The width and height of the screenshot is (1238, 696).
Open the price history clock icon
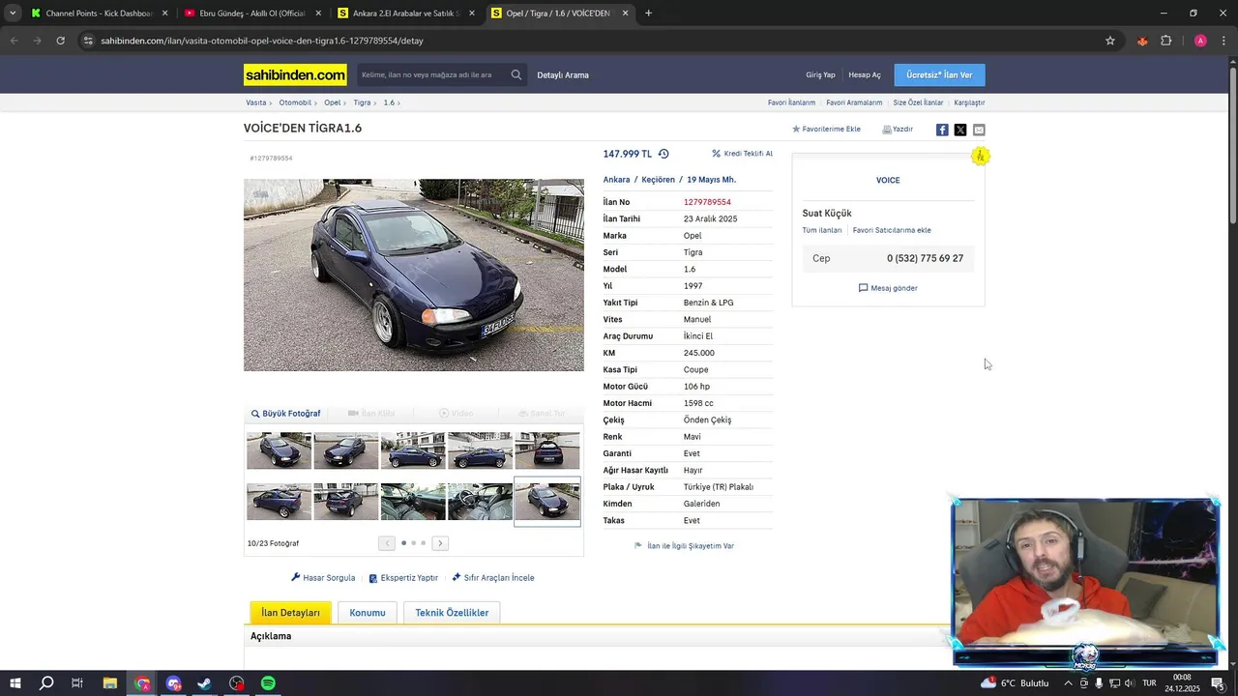pos(663,154)
